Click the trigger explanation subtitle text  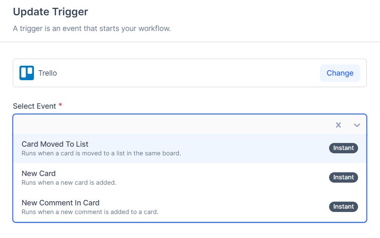(x=92, y=29)
